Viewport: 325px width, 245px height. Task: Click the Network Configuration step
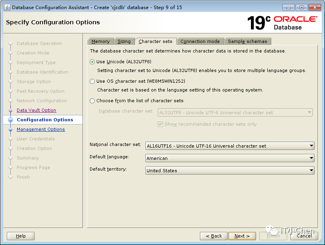(x=42, y=101)
